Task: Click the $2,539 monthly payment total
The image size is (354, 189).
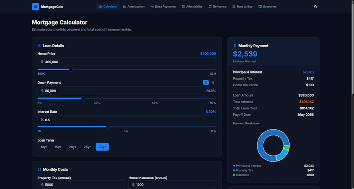Action: 245,54
